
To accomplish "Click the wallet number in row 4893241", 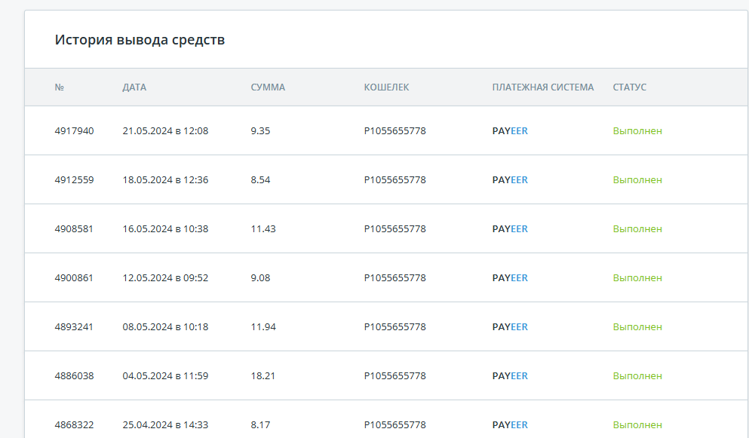I will (x=394, y=326).
